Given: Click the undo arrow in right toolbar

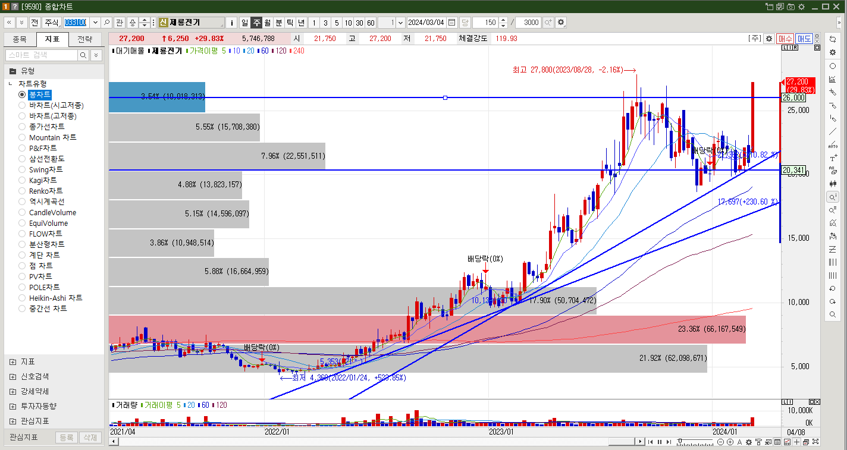Looking at the screenshot, I should tap(833, 288).
